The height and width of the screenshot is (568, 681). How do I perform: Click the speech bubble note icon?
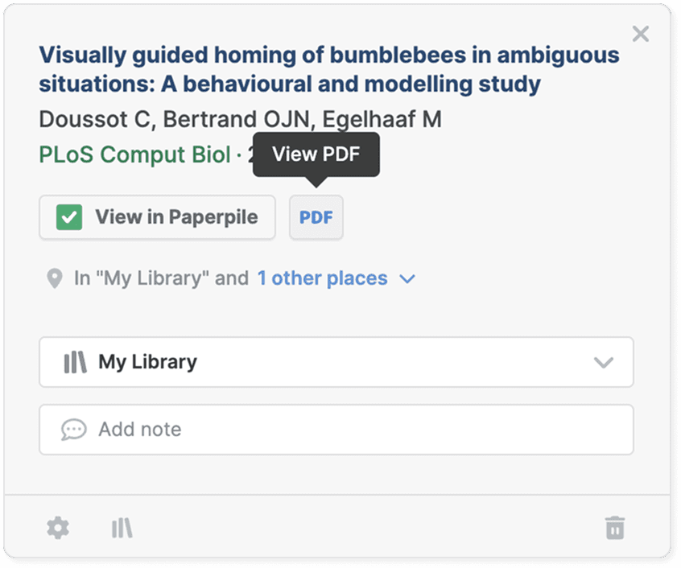(x=73, y=430)
